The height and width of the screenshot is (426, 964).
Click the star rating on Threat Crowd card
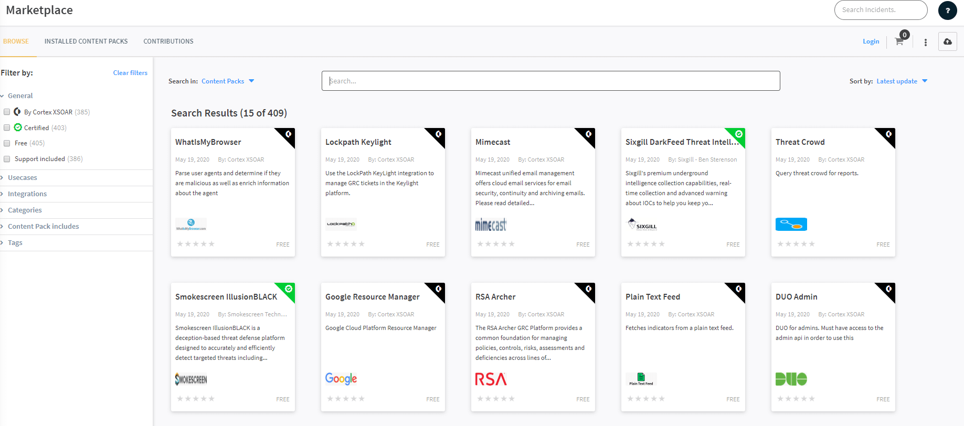click(796, 244)
